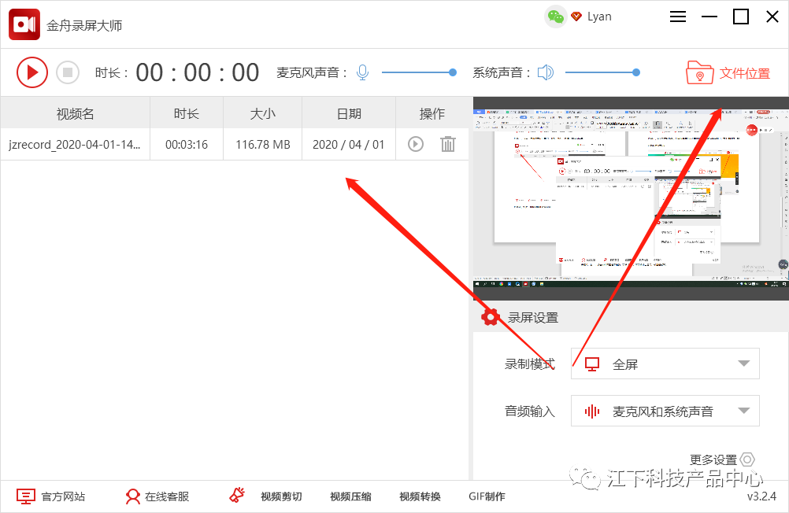
Task: Open the 官方网站 official website link
Action: pyautogui.click(x=51, y=496)
